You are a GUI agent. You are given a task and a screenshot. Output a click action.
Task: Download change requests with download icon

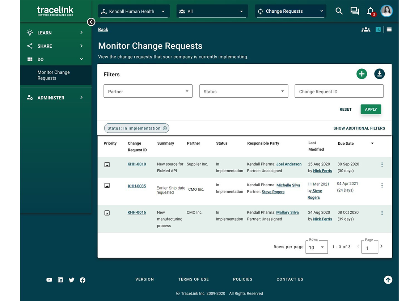[379, 74]
